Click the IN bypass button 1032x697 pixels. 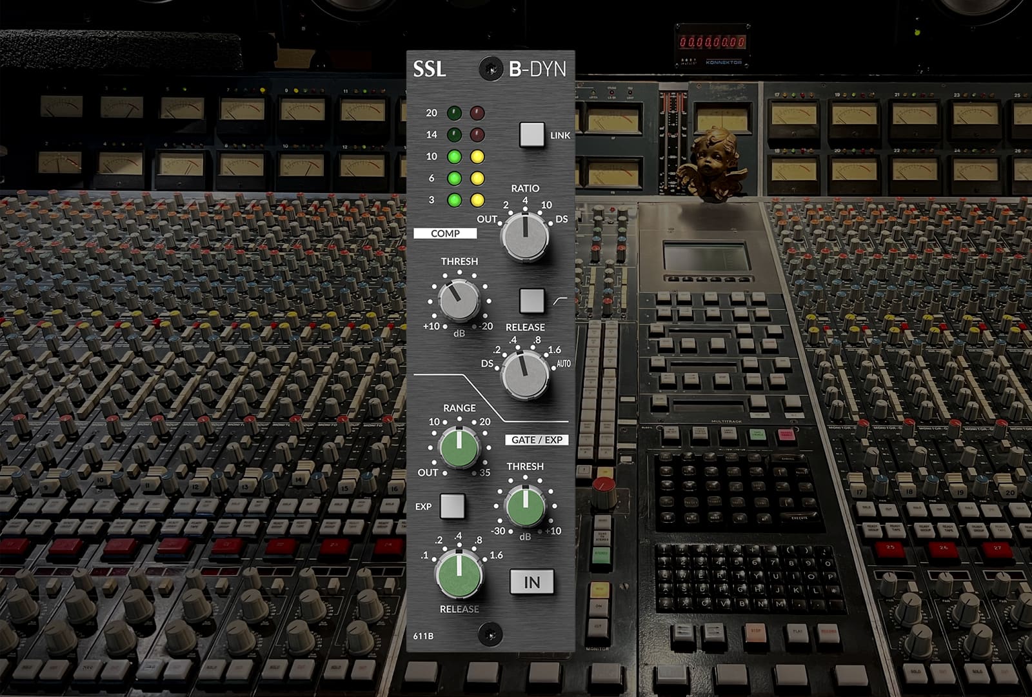[532, 582]
